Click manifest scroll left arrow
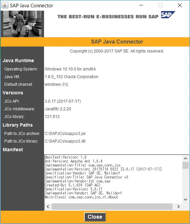This screenshot has height=224, width=190. (x=48, y=207)
